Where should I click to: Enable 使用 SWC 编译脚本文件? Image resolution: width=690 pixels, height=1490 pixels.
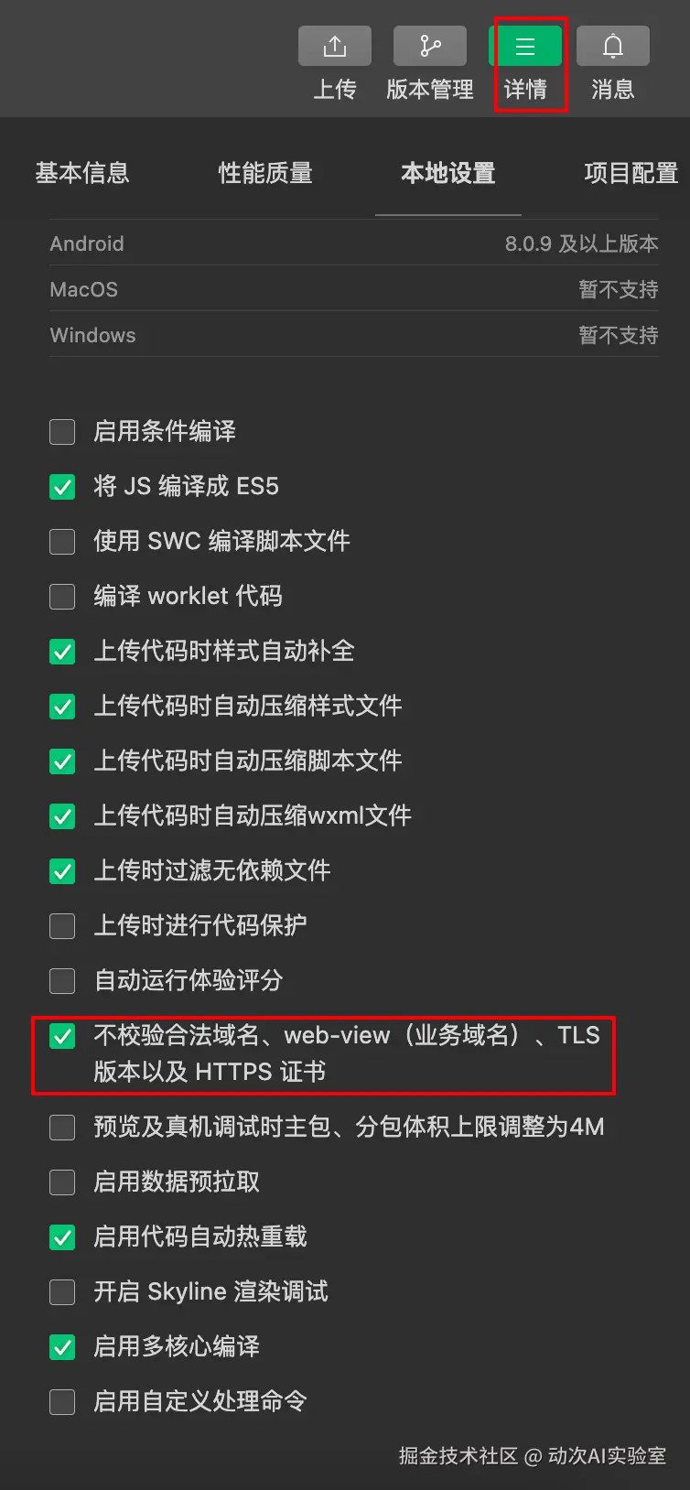(x=62, y=541)
